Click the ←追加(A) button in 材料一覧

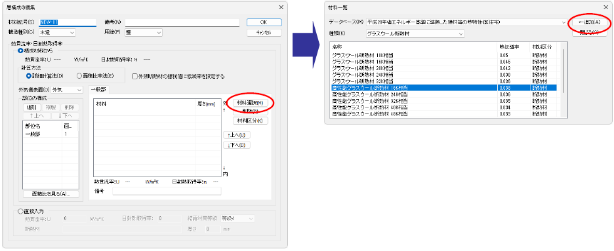coord(590,22)
